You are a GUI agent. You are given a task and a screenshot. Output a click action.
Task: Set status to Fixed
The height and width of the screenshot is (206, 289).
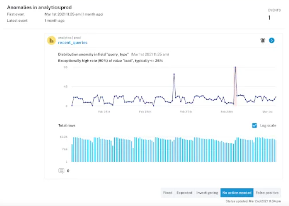tap(168, 193)
